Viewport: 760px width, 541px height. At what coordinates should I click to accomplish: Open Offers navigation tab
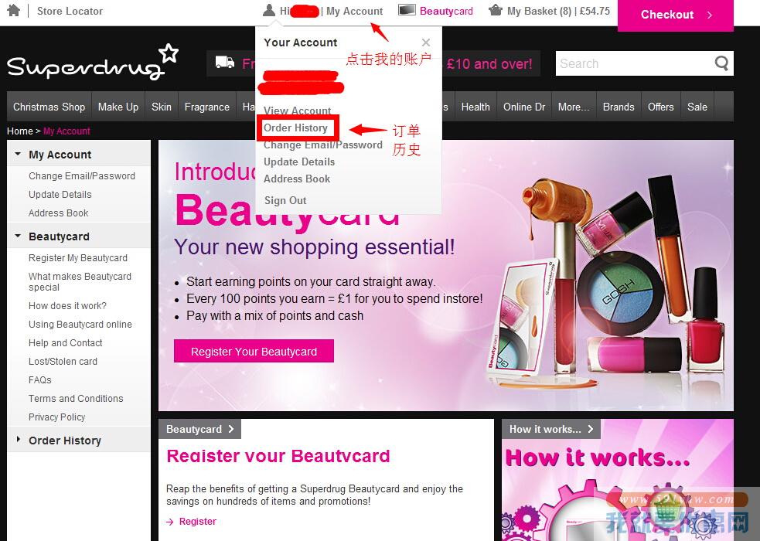(x=660, y=107)
